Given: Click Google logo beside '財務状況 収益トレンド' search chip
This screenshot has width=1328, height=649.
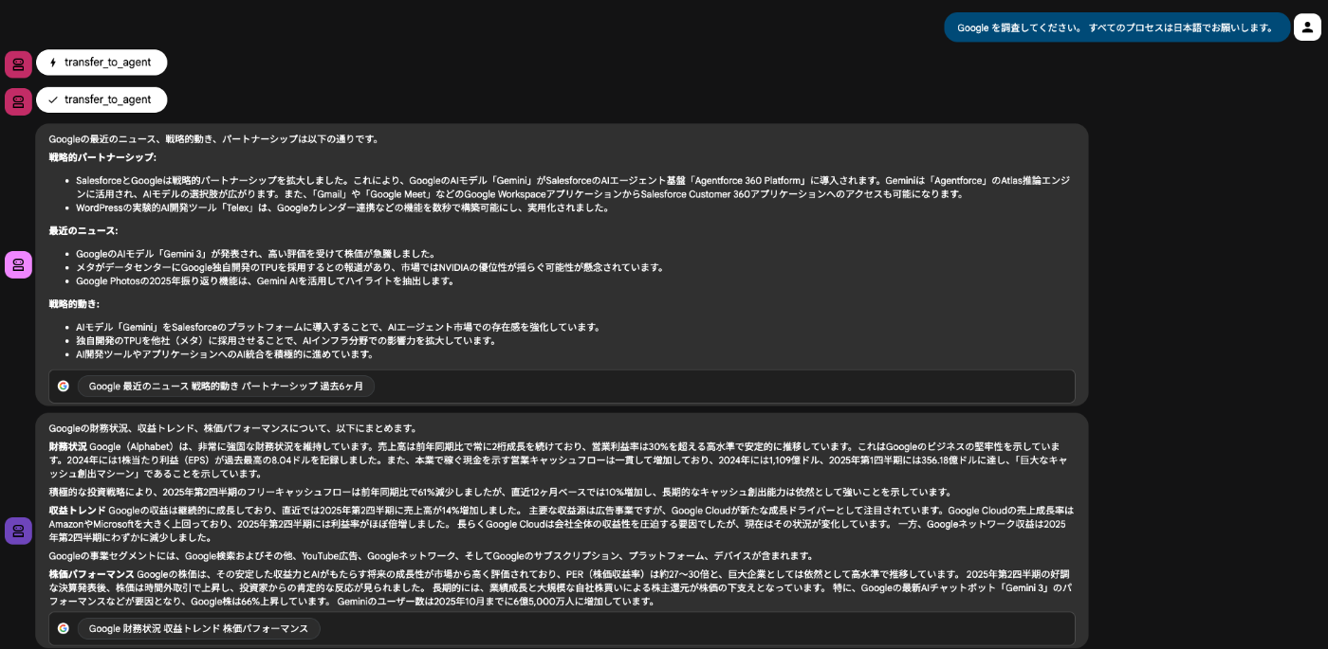Looking at the screenshot, I should pyautogui.click(x=64, y=628).
